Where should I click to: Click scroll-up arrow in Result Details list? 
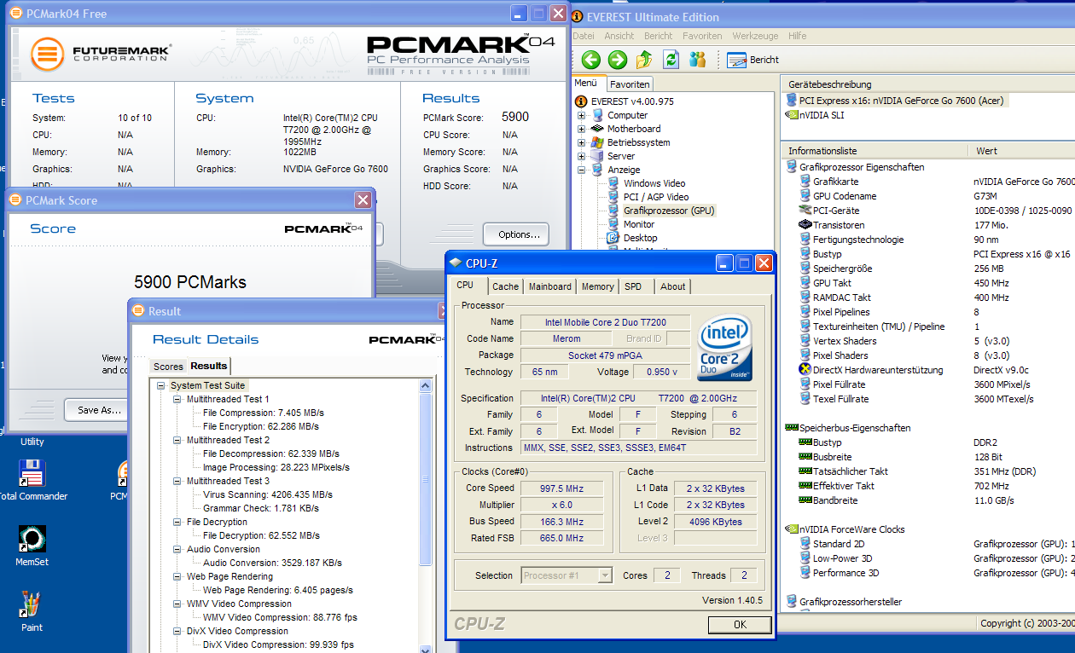click(x=427, y=387)
